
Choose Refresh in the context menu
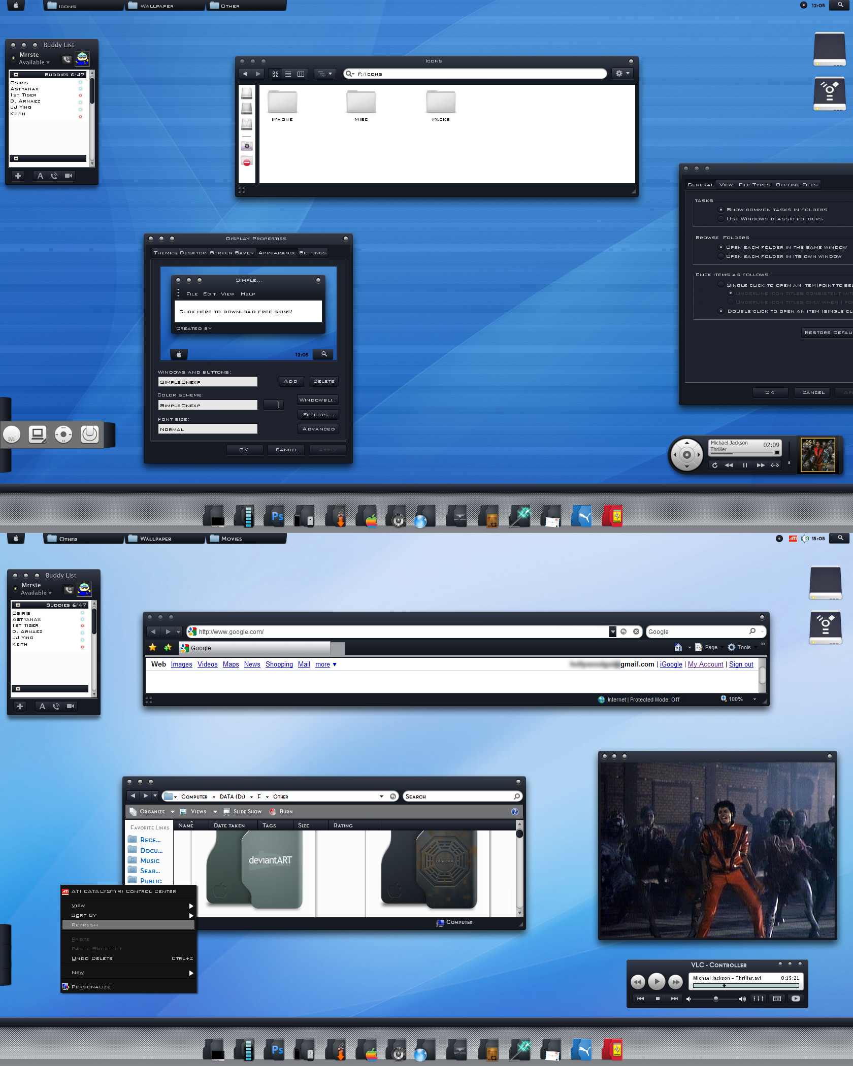[x=128, y=925]
